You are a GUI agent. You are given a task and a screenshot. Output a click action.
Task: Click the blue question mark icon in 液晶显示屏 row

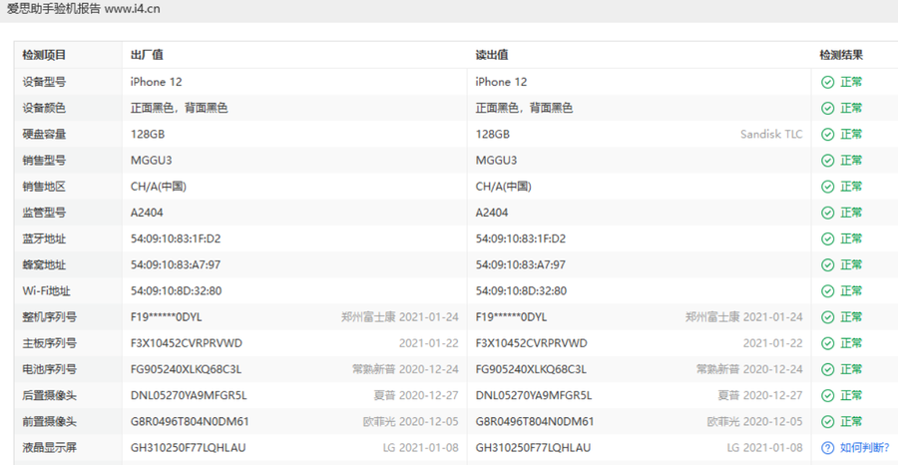click(827, 447)
